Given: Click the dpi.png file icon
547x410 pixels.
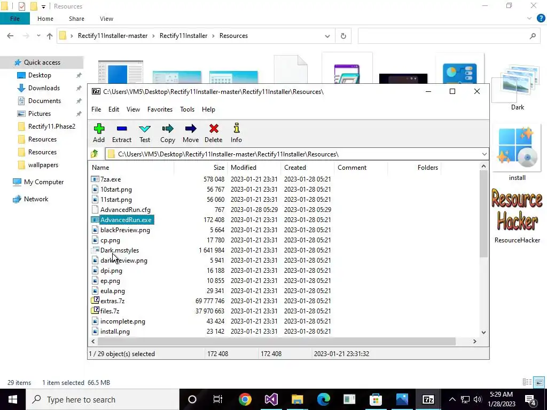Looking at the screenshot, I should point(95,270).
